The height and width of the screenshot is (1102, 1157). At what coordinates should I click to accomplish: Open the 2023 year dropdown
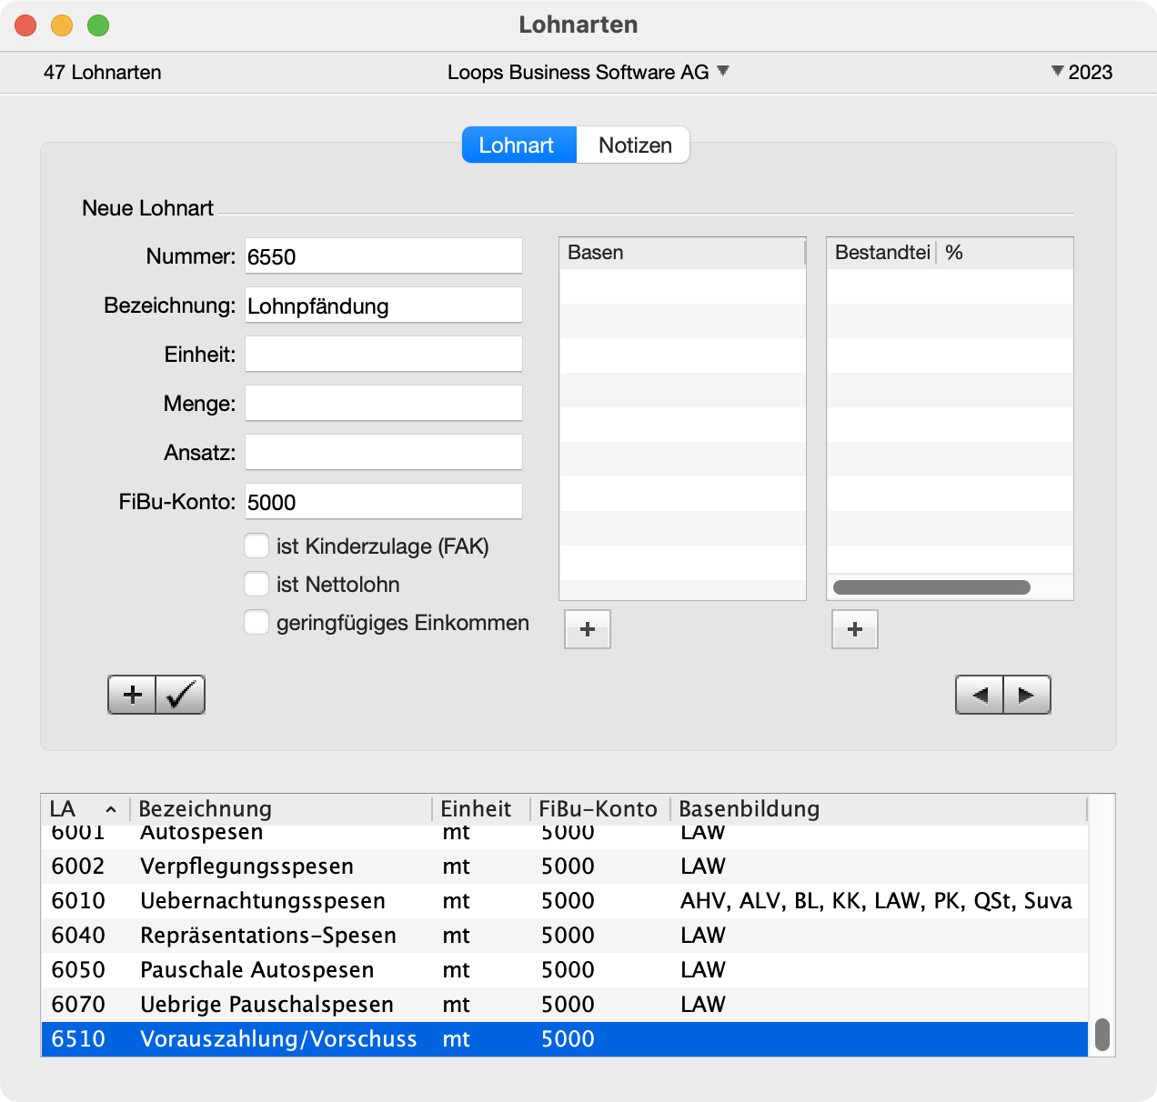coord(1057,71)
